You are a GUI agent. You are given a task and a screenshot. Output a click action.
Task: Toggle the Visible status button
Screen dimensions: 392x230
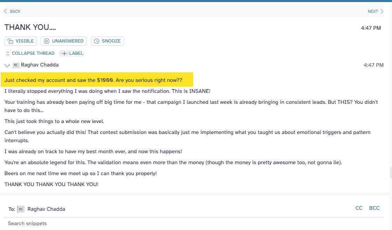coord(21,41)
